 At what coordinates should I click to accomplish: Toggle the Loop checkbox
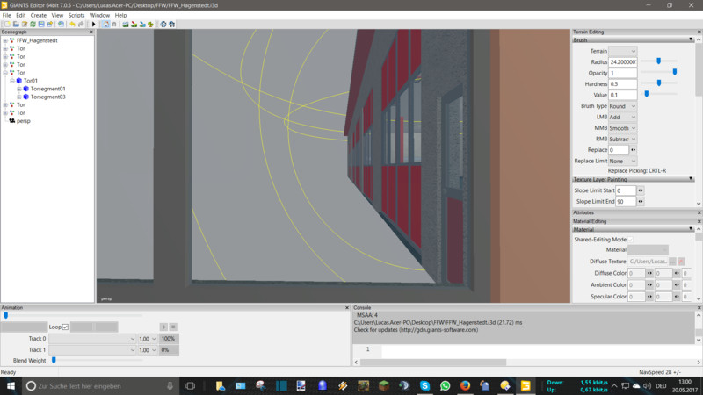point(65,327)
